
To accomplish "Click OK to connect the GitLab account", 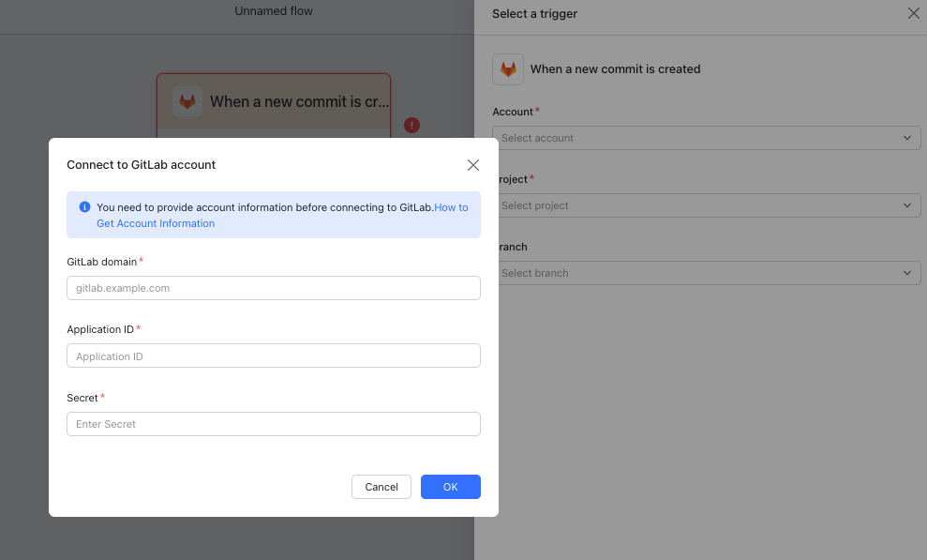I will point(450,487).
